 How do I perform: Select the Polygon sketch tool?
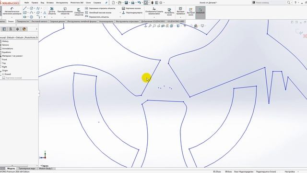pyautogui.click(x=31, y=17)
